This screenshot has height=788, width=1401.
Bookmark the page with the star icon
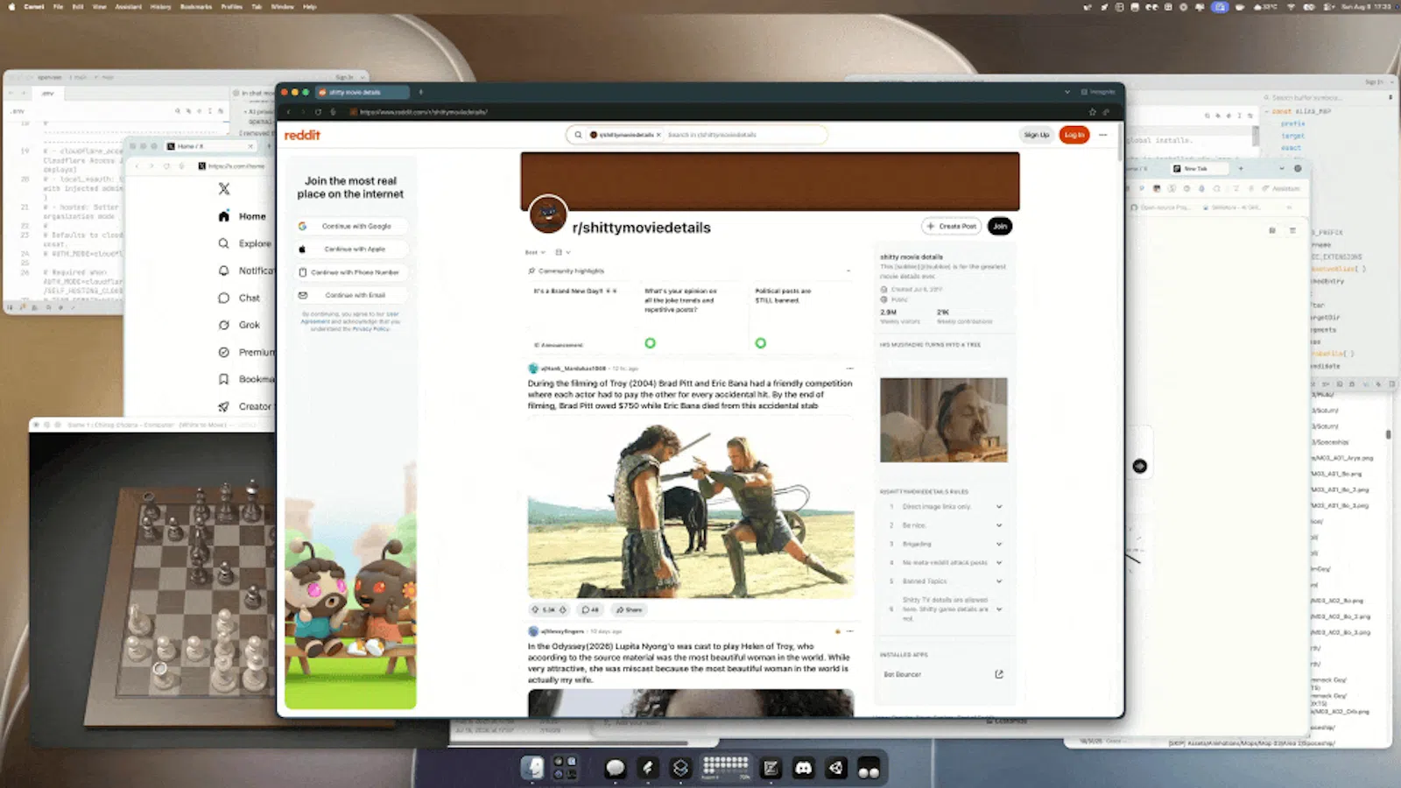pyautogui.click(x=1092, y=112)
